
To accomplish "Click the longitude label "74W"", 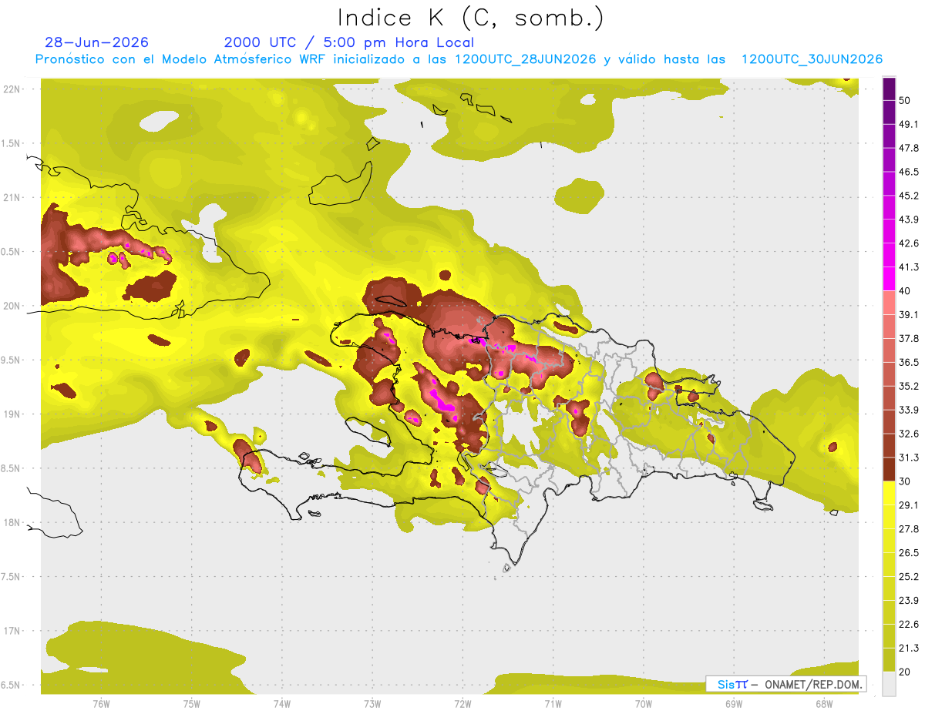I will [281, 704].
